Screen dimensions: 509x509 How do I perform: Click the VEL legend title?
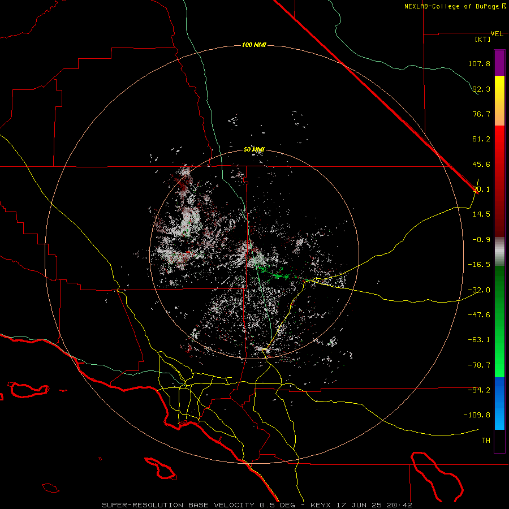(x=497, y=34)
